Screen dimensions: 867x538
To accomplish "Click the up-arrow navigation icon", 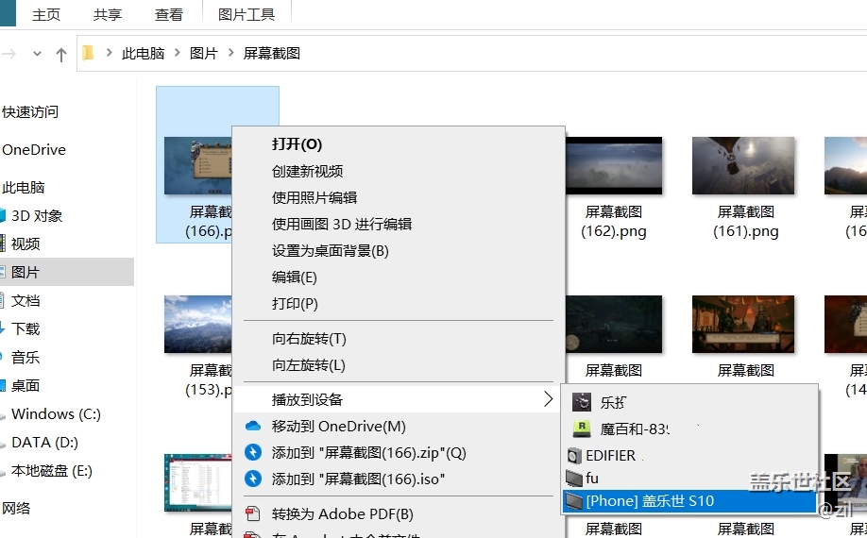I will (61, 54).
